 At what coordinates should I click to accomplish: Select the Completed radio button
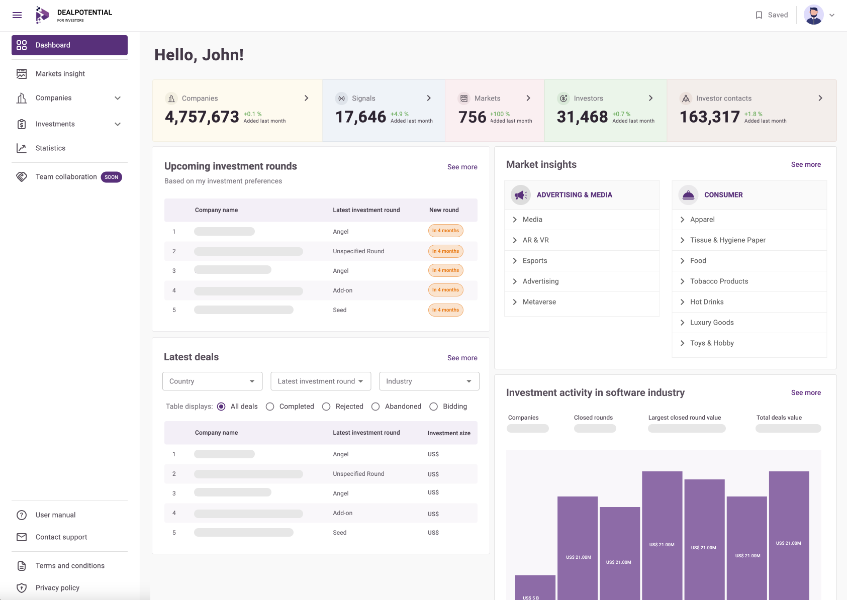coord(270,407)
